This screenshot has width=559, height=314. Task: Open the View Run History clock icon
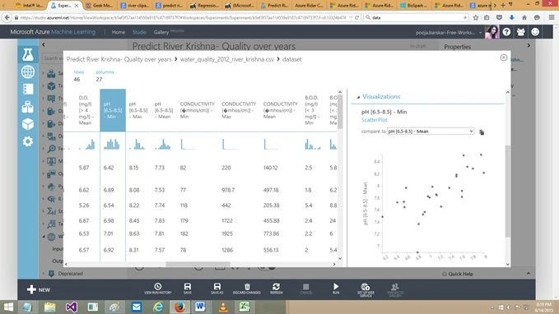(157, 289)
